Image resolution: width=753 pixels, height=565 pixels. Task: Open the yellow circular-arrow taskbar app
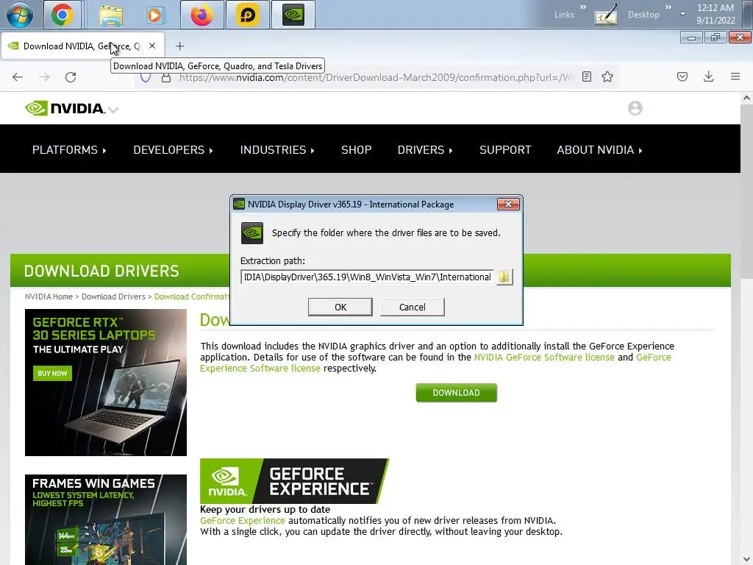point(248,15)
